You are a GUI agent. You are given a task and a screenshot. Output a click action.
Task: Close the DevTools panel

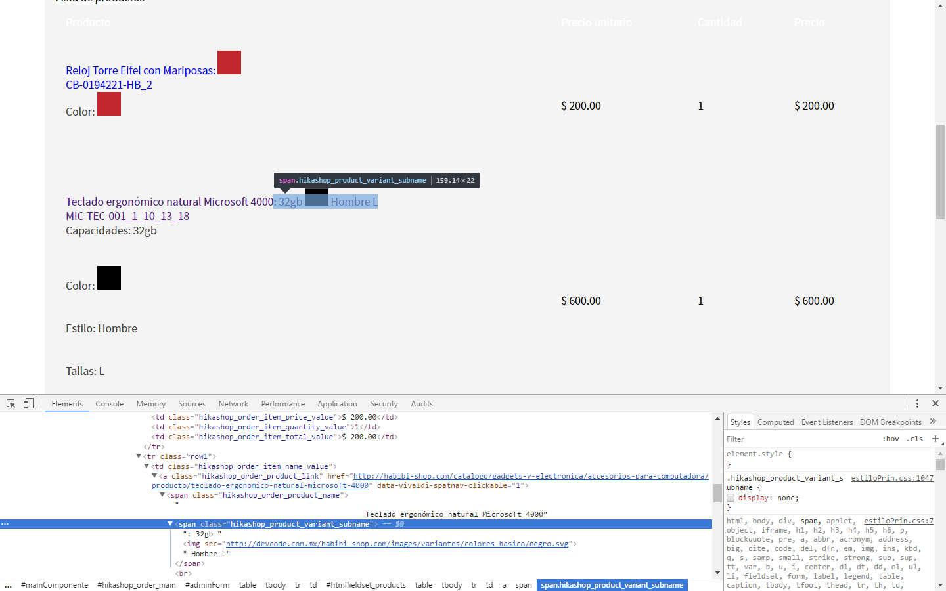(x=935, y=403)
